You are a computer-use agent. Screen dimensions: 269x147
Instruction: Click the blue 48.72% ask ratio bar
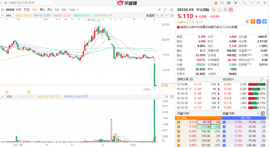pos(244,118)
